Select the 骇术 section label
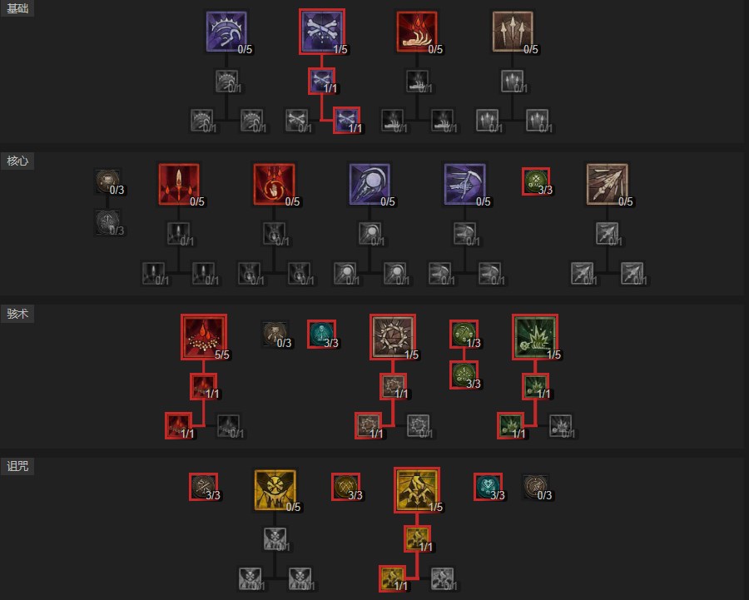 point(17,314)
